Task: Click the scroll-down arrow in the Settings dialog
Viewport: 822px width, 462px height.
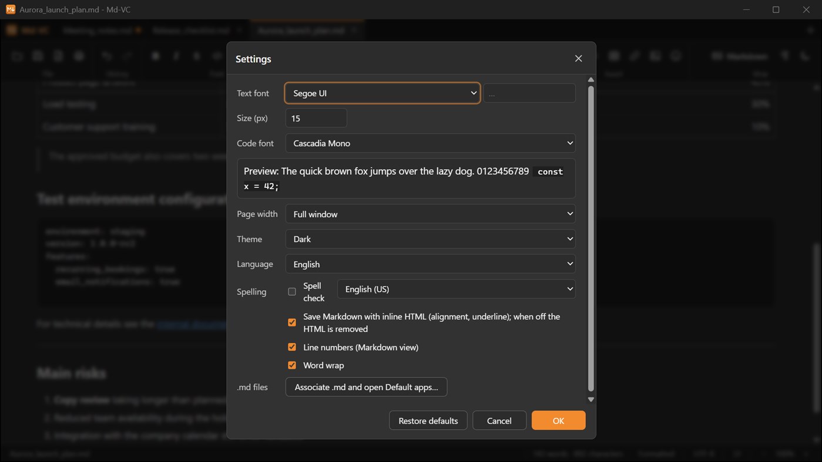Action: (591, 399)
